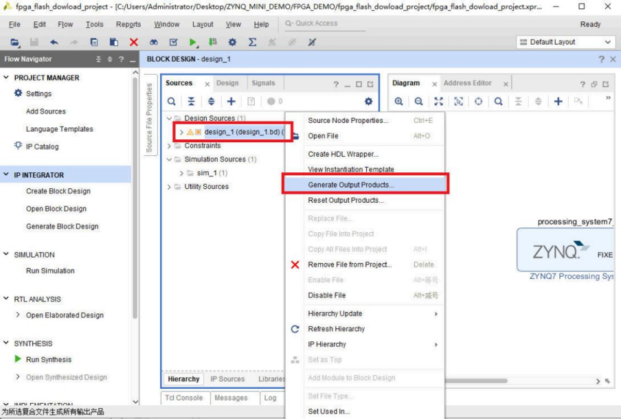The image size is (621, 419).
Task: Click the Sigma report toolbar icon
Action: point(252,42)
